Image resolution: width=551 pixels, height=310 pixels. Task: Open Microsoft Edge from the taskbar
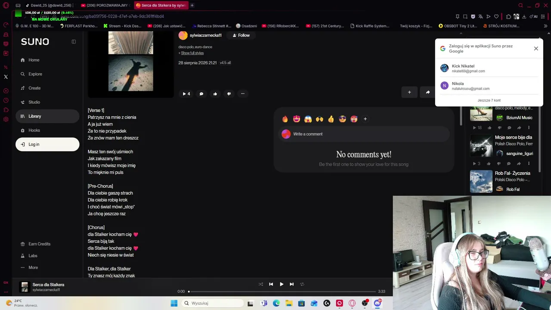coord(276,303)
